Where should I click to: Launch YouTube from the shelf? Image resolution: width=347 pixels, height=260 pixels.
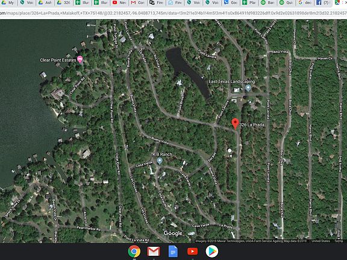192,252
